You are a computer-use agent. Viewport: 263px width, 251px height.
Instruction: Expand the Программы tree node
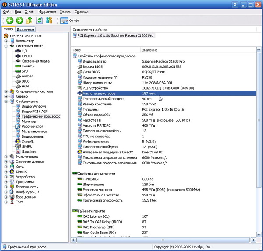click(x=6, y=182)
